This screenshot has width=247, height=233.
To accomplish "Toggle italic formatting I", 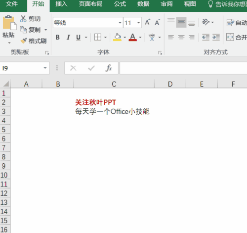I will [x=68, y=37].
